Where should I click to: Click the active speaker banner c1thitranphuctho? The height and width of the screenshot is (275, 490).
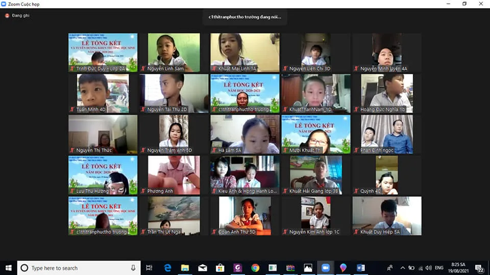(244, 17)
